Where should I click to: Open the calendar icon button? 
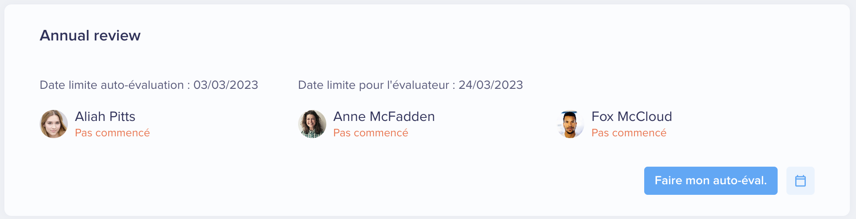pyautogui.click(x=800, y=181)
